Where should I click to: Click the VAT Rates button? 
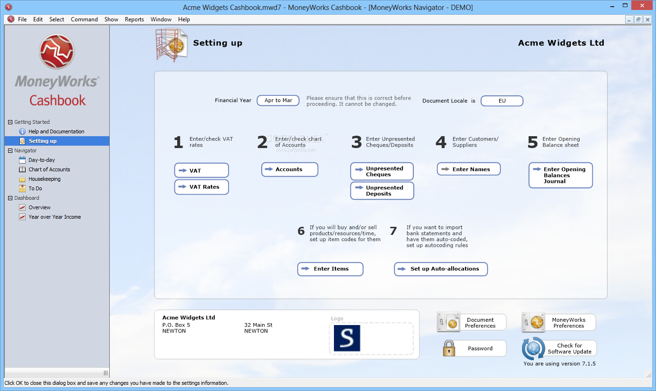(201, 187)
